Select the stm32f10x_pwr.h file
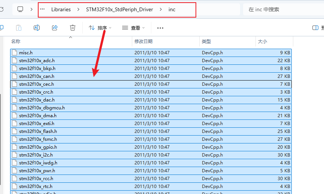The height and width of the screenshot is (194, 324). tap(151, 171)
